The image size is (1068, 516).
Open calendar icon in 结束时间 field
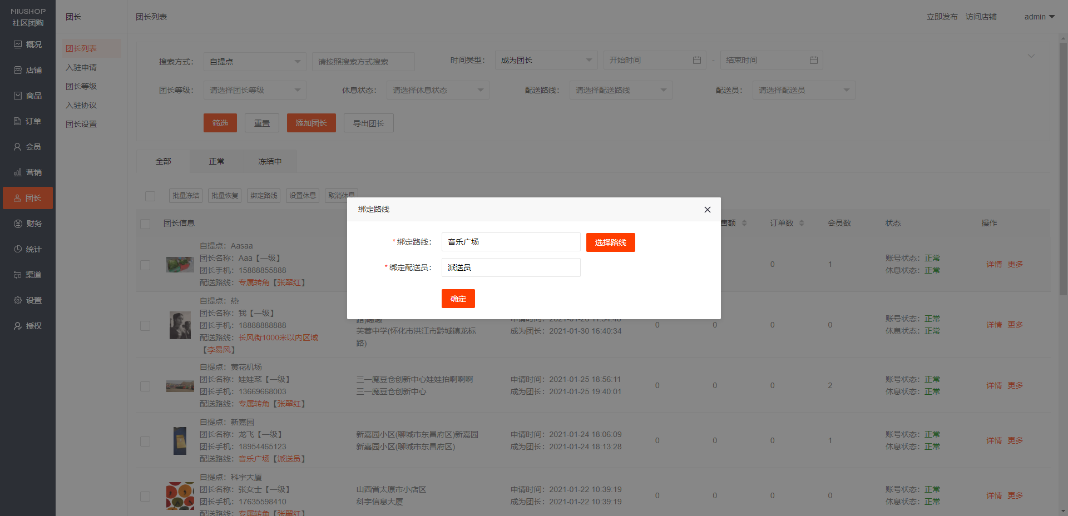point(814,60)
